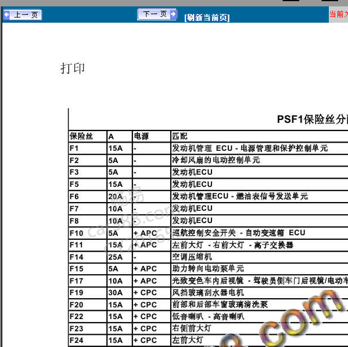348x347 pixels.
Task: Click the 保险丝 column header
Action: click(x=81, y=136)
